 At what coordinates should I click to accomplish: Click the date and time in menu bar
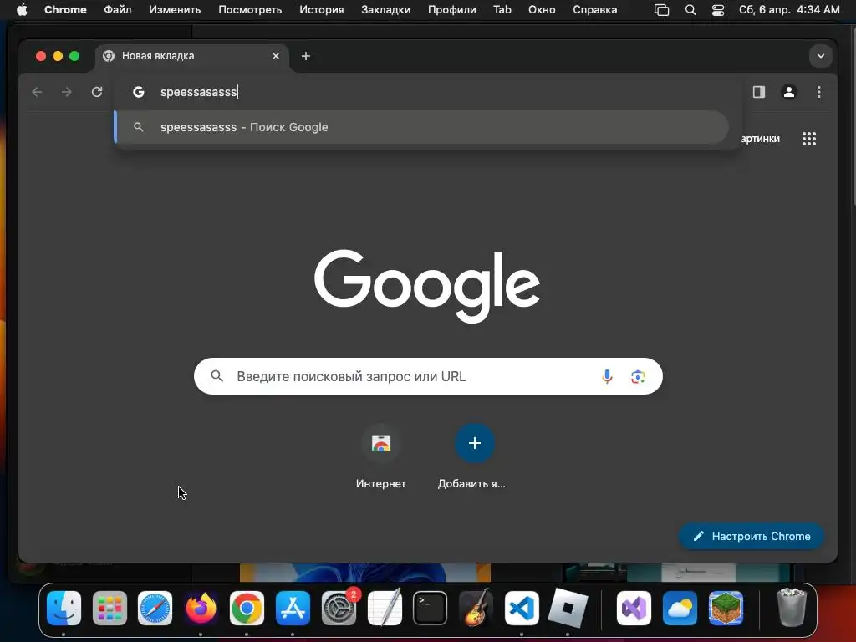pyautogui.click(x=789, y=10)
